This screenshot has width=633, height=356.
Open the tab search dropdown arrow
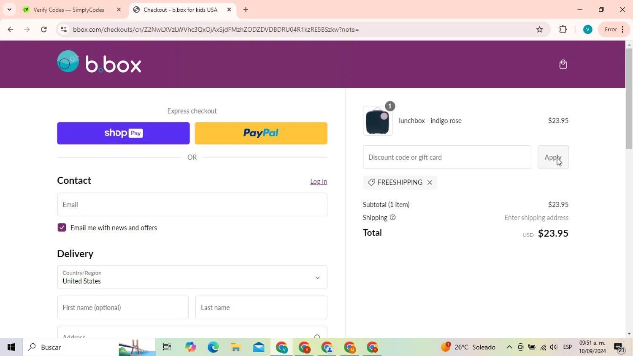[x=9, y=10]
